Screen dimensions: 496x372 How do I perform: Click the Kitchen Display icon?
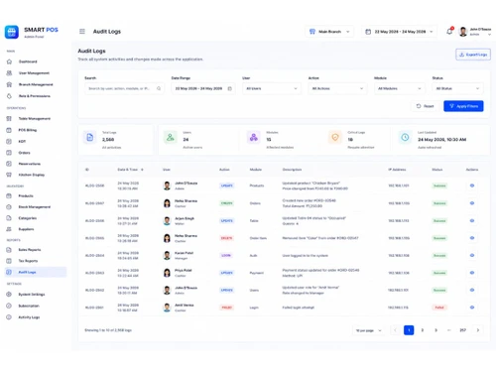coord(9,175)
